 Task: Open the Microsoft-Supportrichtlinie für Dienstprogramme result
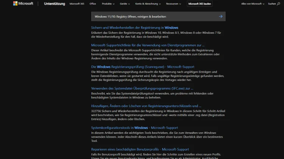click(x=148, y=45)
